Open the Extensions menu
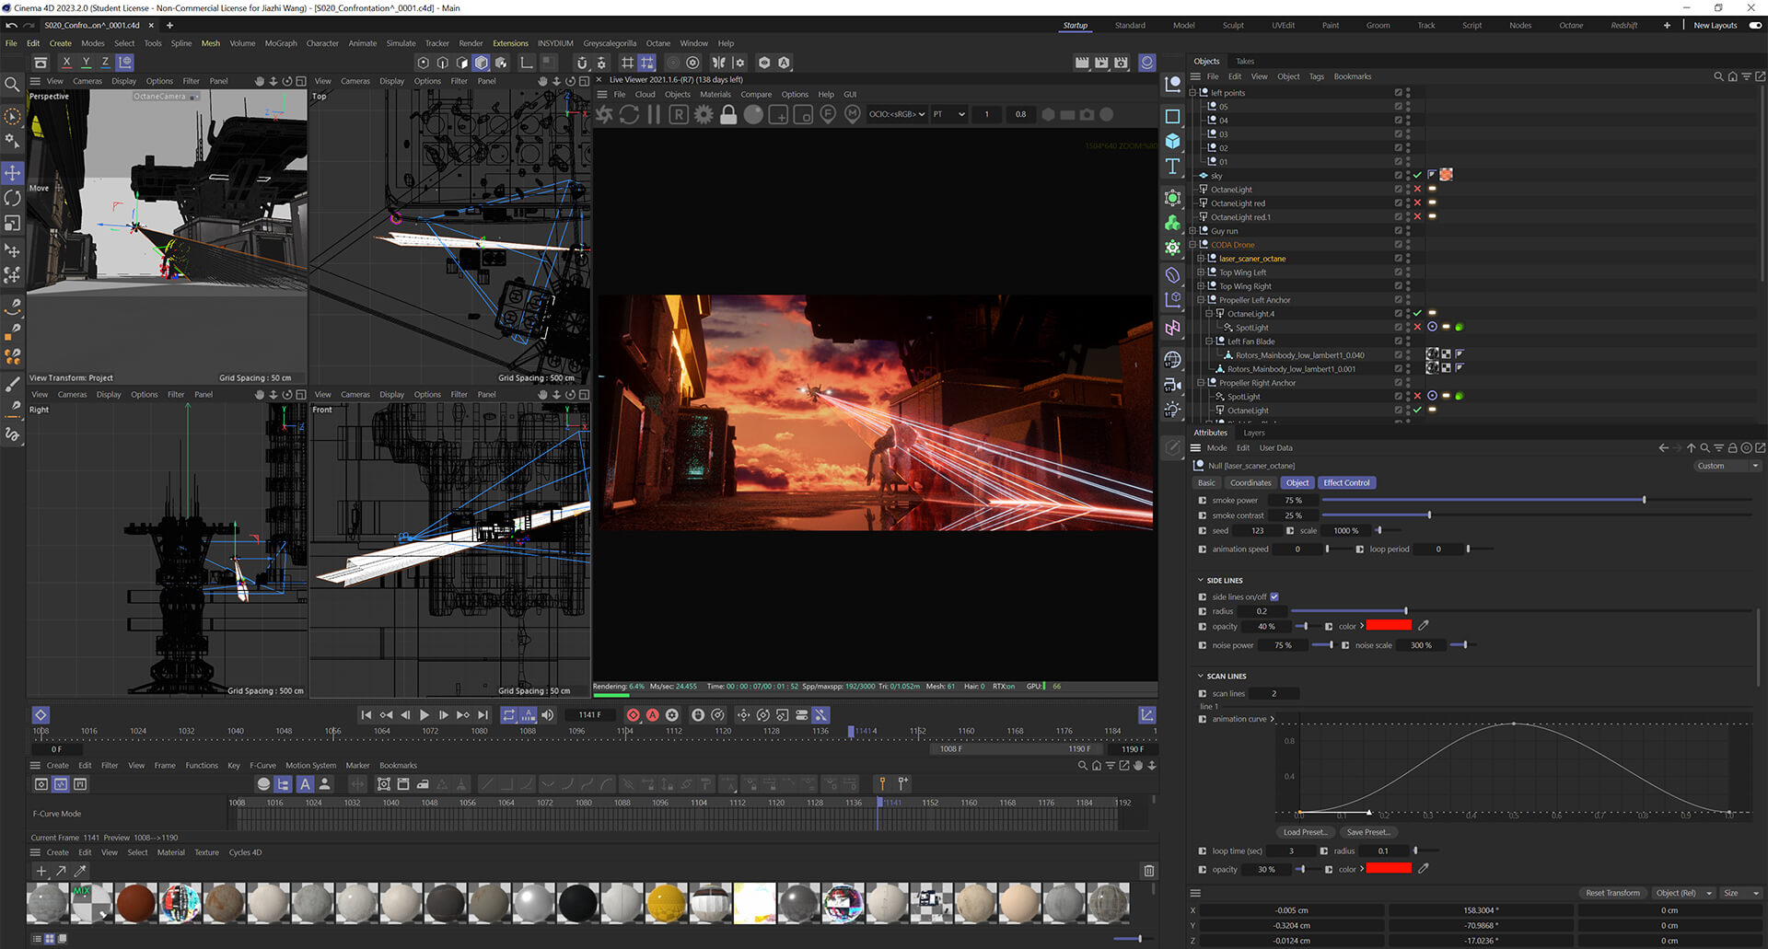The height and width of the screenshot is (949, 1768). [x=510, y=43]
